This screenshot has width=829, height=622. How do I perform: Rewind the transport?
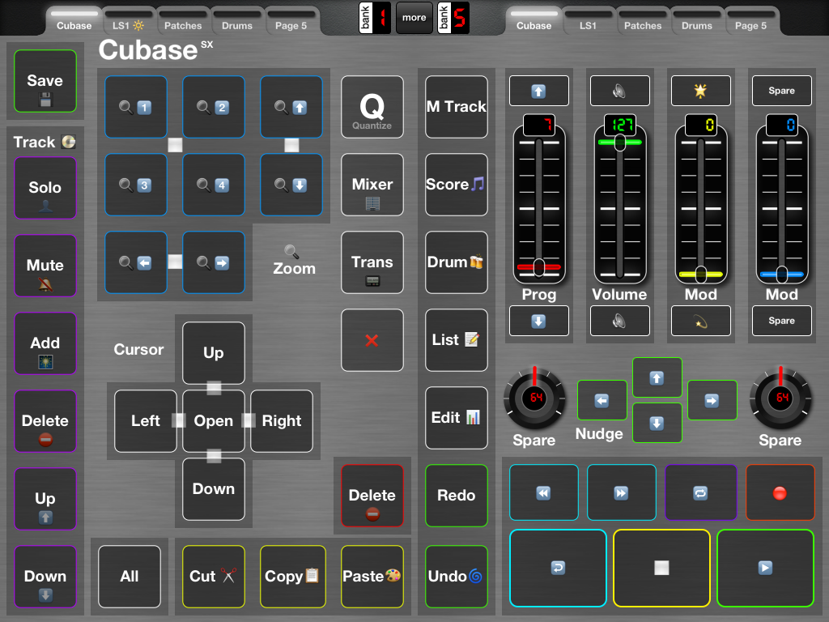(543, 493)
